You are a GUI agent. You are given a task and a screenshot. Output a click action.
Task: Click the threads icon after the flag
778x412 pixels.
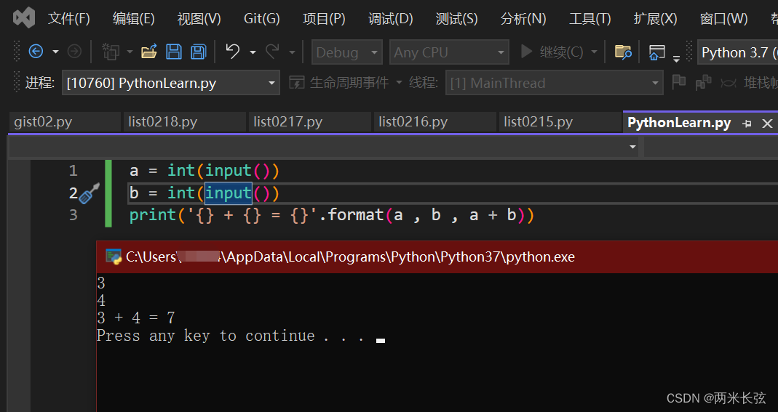(703, 82)
